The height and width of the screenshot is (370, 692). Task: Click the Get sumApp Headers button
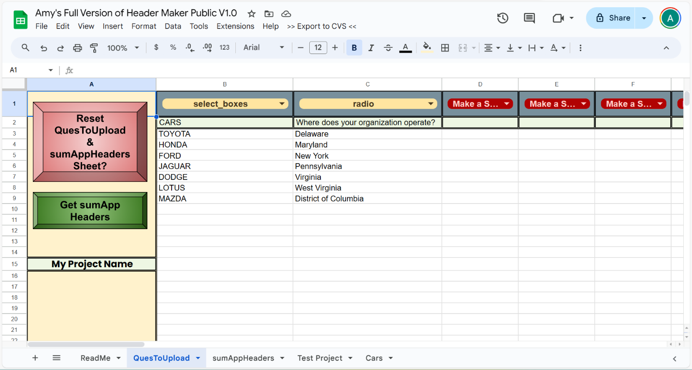point(90,211)
